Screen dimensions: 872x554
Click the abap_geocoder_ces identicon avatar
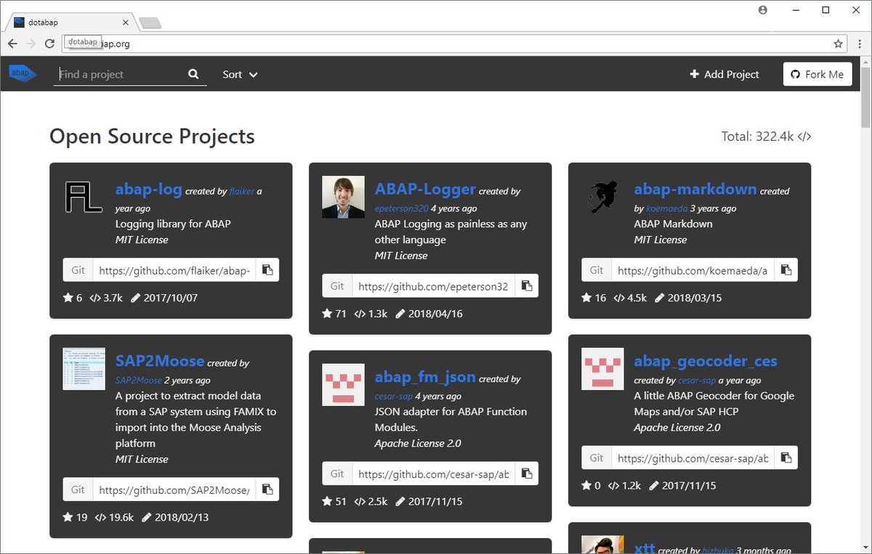point(602,369)
